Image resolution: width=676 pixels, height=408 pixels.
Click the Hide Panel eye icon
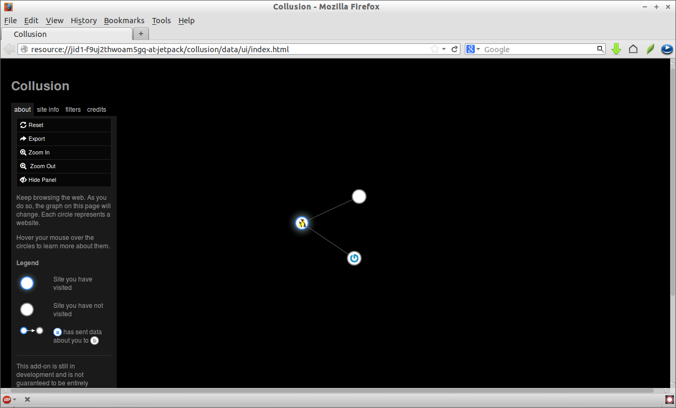[23, 180]
